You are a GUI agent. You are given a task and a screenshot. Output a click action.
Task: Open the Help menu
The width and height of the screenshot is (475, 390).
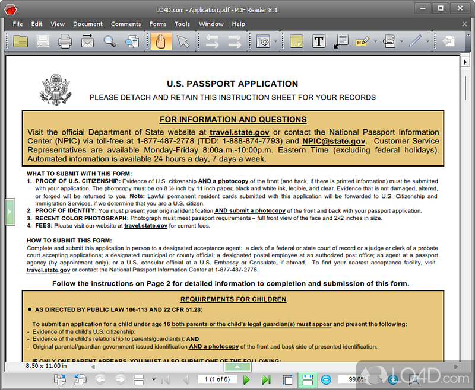[238, 24]
